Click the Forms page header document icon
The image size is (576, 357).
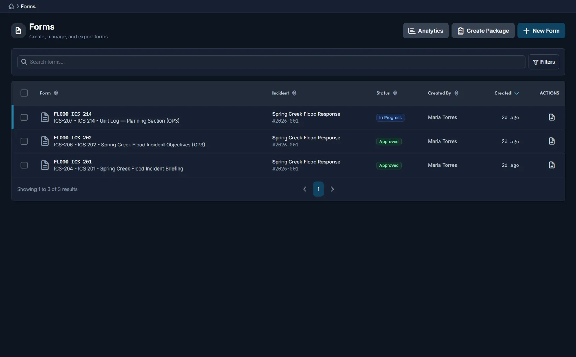click(18, 31)
